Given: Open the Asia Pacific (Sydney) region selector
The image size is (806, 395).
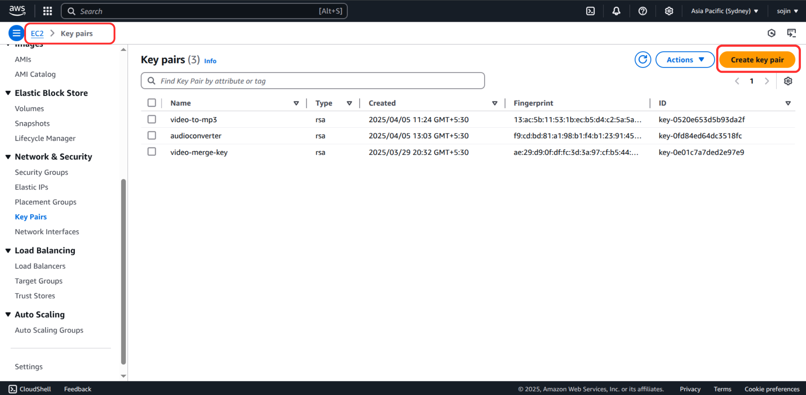Looking at the screenshot, I should click(x=724, y=11).
